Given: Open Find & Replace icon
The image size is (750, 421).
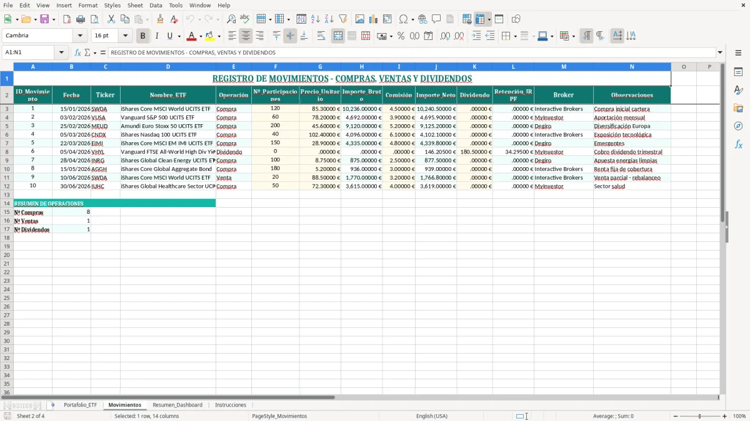Looking at the screenshot, I should (231, 19).
